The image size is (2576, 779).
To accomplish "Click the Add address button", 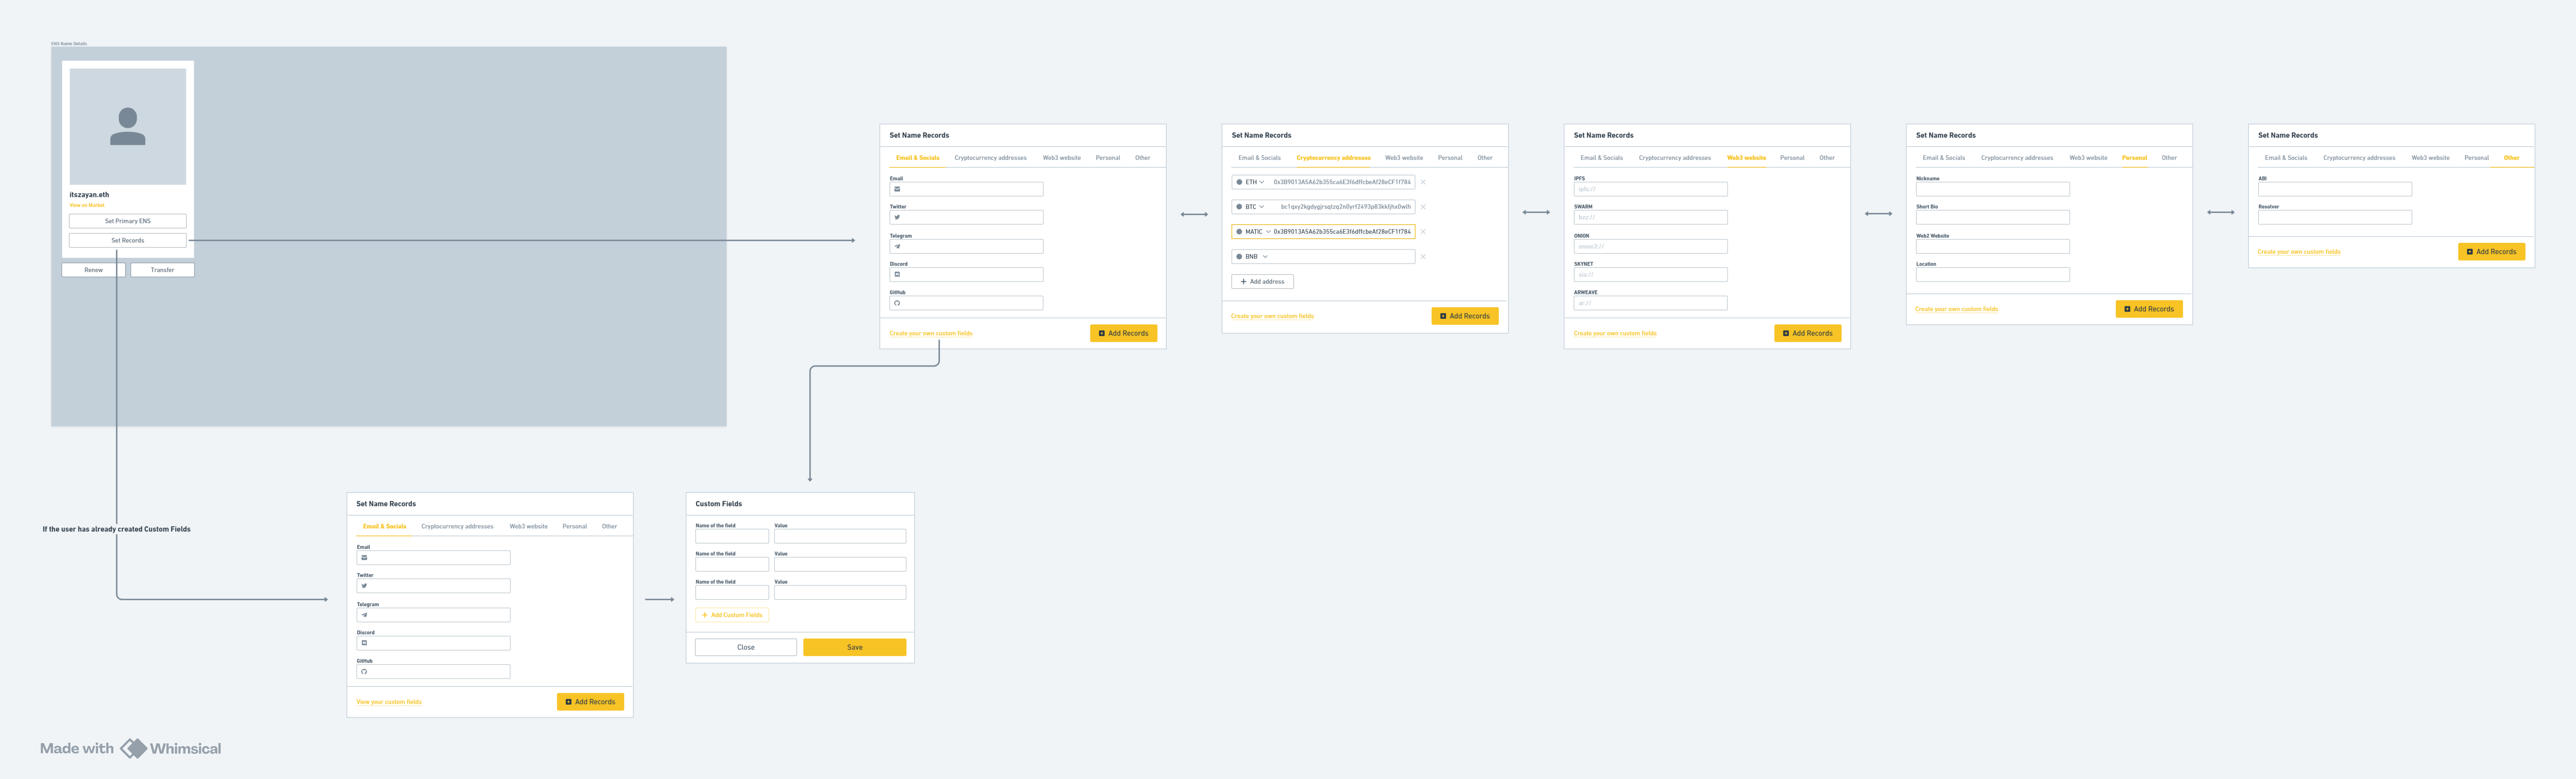I will pyautogui.click(x=1262, y=282).
